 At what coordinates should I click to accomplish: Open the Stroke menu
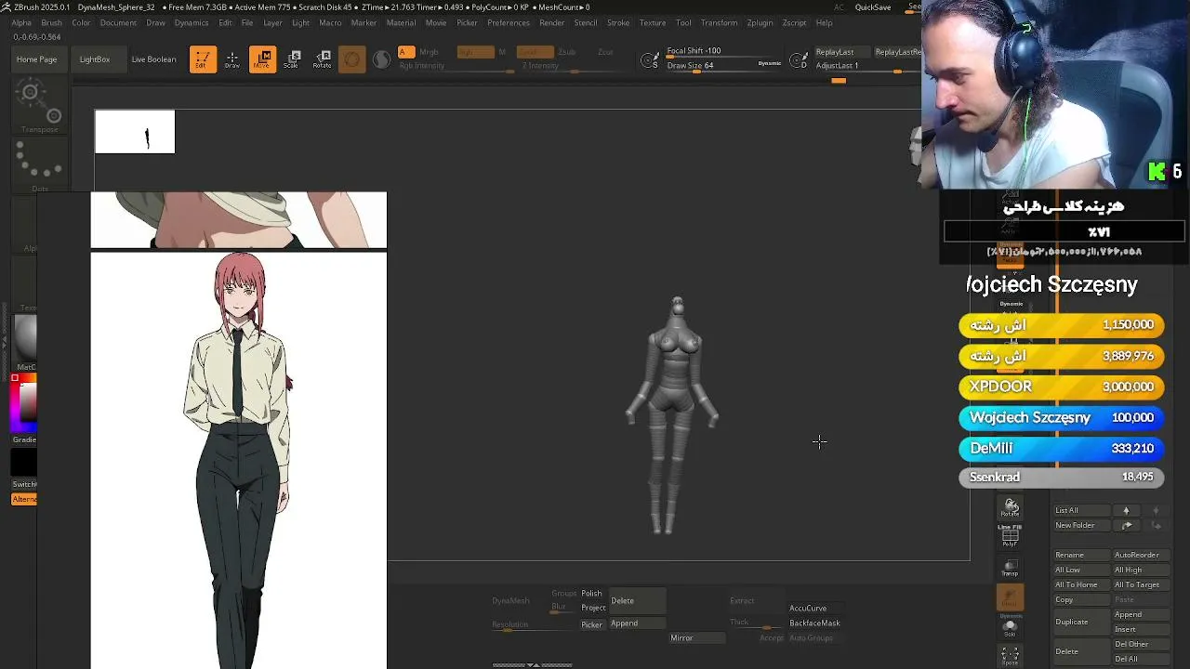(x=618, y=22)
